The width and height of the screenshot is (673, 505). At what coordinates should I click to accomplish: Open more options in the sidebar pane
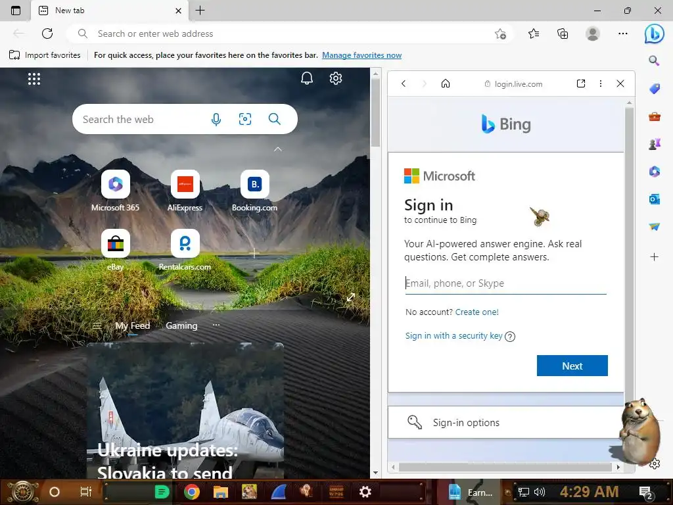coord(601,84)
